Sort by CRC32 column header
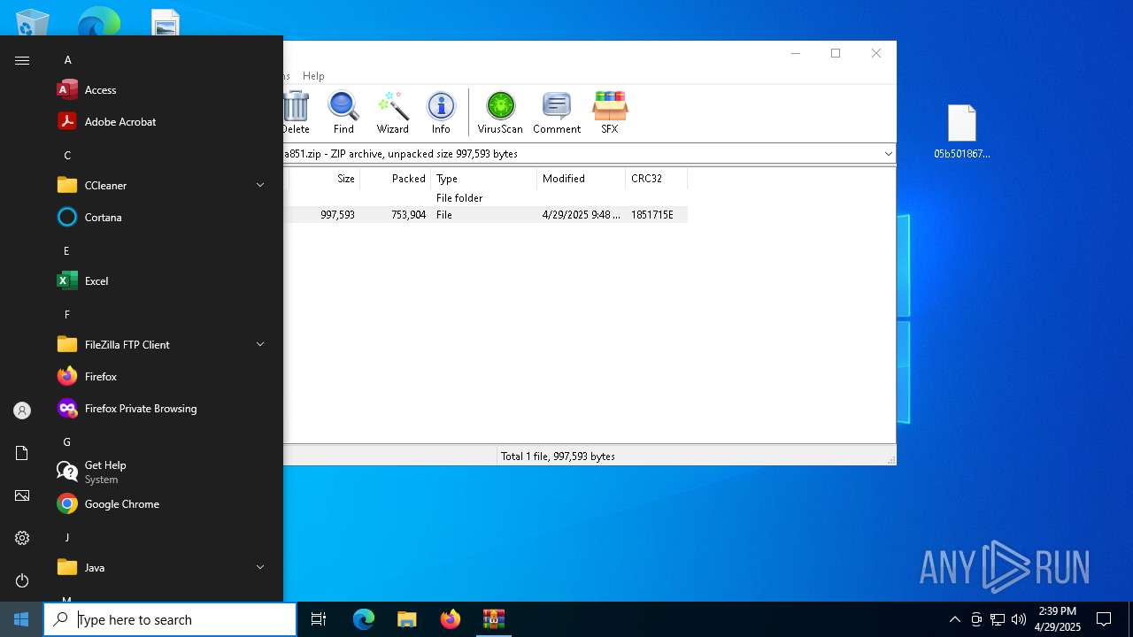The width and height of the screenshot is (1133, 637). tap(656, 179)
